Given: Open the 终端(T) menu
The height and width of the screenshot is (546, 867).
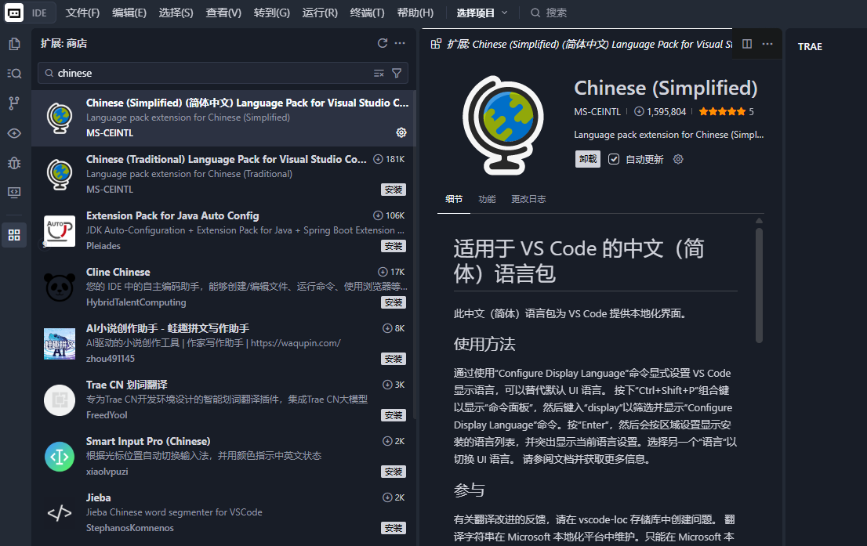Looking at the screenshot, I should coord(367,13).
